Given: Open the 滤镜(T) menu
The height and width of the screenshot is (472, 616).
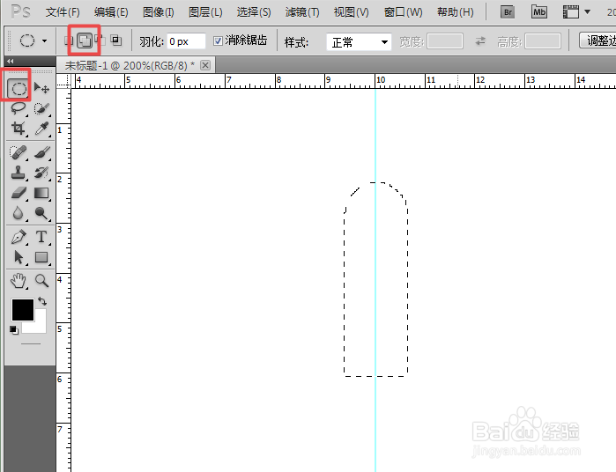Looking at the screenshot, I should coord(302,12).
